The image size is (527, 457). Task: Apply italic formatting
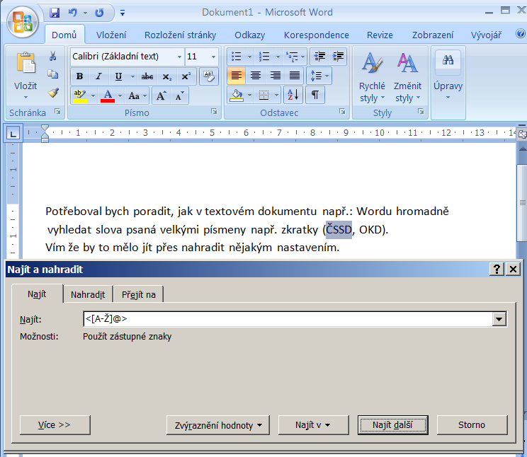99,76
